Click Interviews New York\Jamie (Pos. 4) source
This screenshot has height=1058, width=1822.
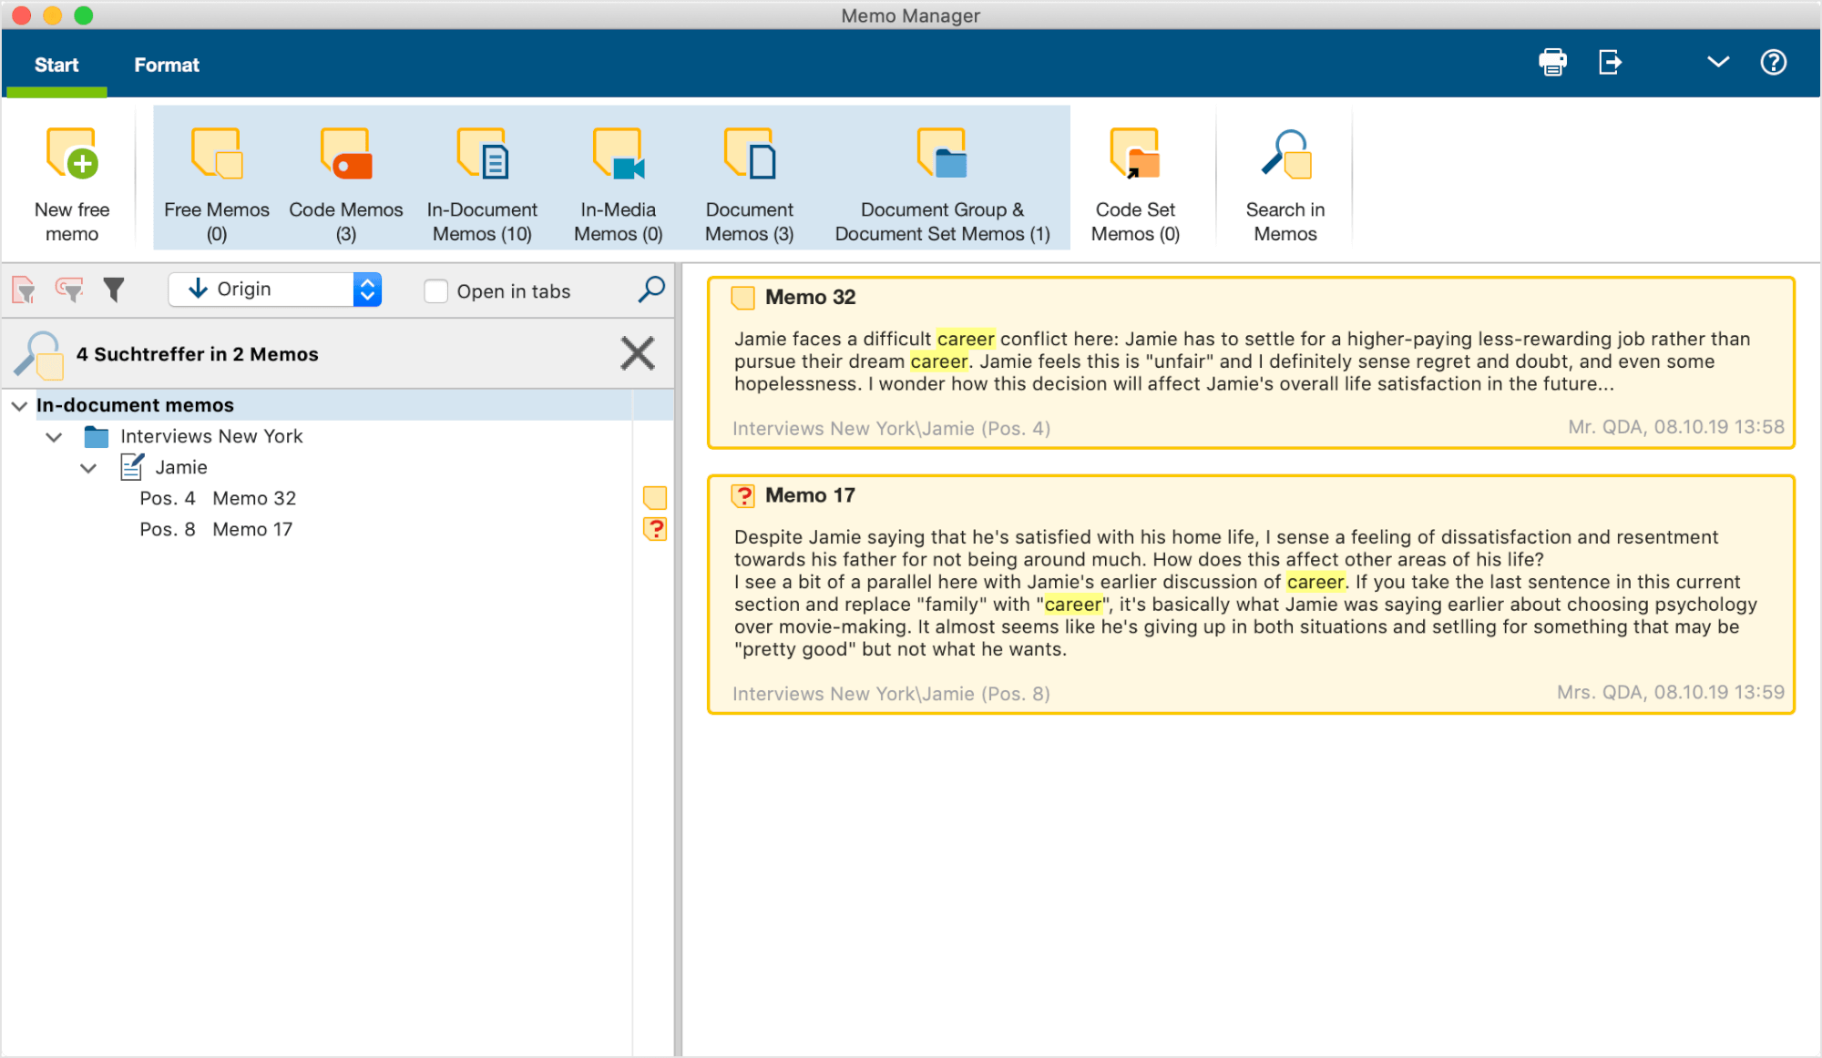click(x=891, y=428)
